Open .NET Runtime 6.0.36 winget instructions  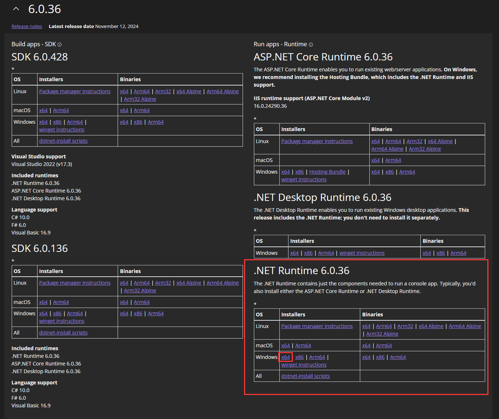tap(304, 365)
